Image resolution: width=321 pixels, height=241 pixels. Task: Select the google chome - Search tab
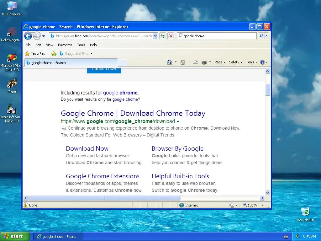(71, 63)
